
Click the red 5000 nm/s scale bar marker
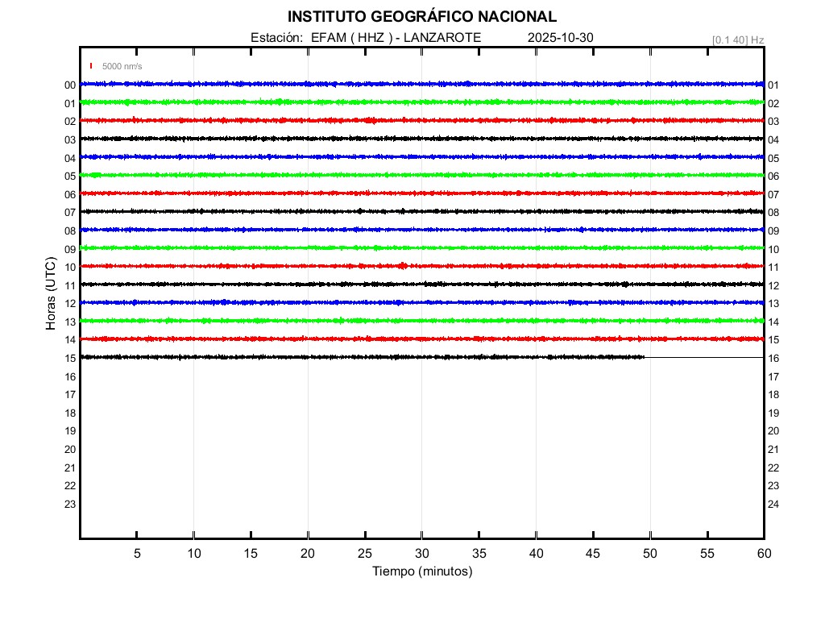click(x=91, y=66)
